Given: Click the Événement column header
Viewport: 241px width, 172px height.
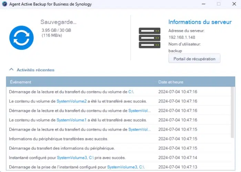Looking at the screenshot, I should point(21,82).
